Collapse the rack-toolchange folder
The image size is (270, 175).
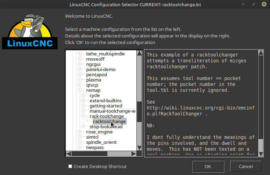(x=83, y=116)
